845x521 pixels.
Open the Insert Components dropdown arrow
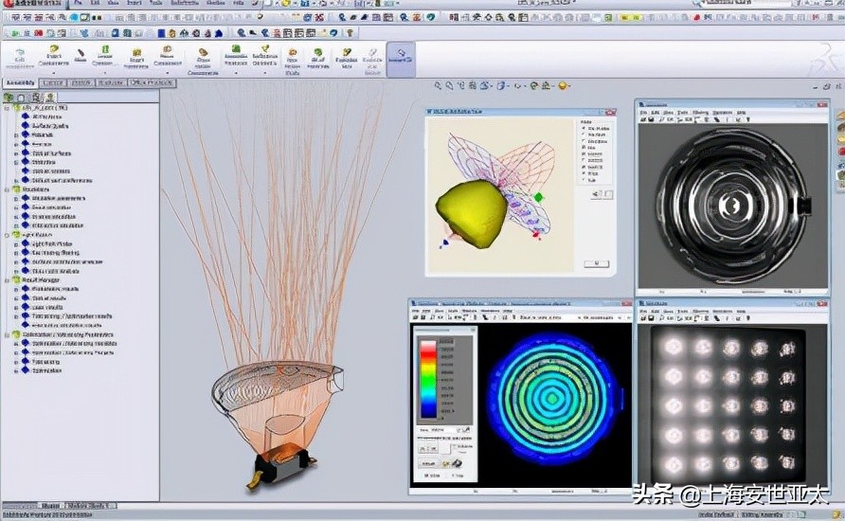click(54, 72)
